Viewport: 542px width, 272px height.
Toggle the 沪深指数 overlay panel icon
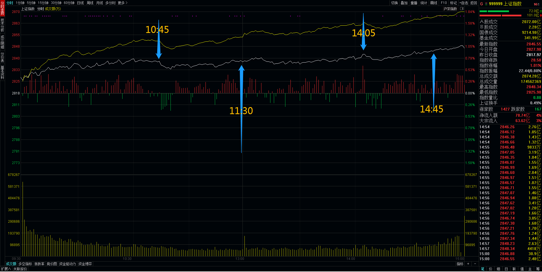(x=462, y=9)
